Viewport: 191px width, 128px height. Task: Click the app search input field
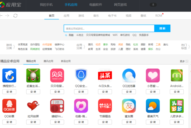(x=109, y=28)
